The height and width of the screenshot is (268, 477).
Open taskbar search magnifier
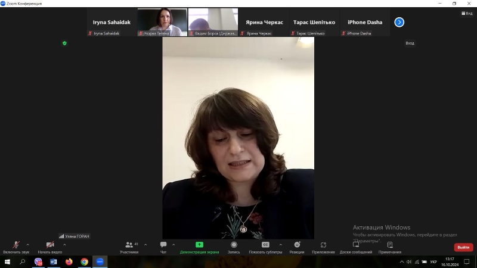coord(22,261)
